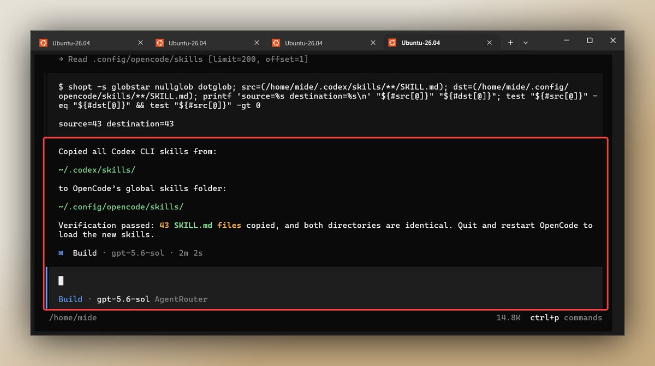Screen dimensions: 655x366
Task: Click the green ~/.codex/skills/ path
Action: pos(97,170)
